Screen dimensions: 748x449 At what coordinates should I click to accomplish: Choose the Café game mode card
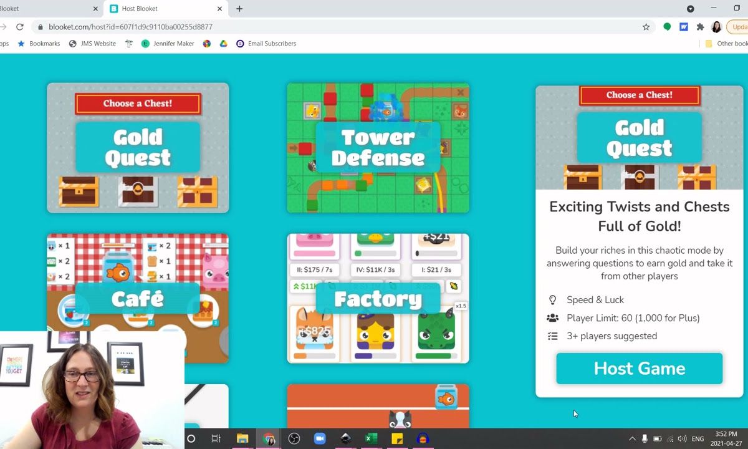click(138, 298)
